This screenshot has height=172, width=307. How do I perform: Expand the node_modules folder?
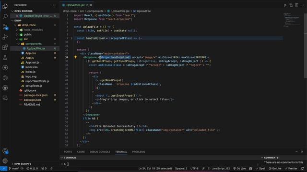point(17,30)
